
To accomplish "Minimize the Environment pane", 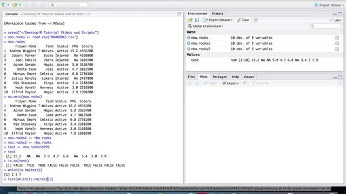I will tap(335, 14).
